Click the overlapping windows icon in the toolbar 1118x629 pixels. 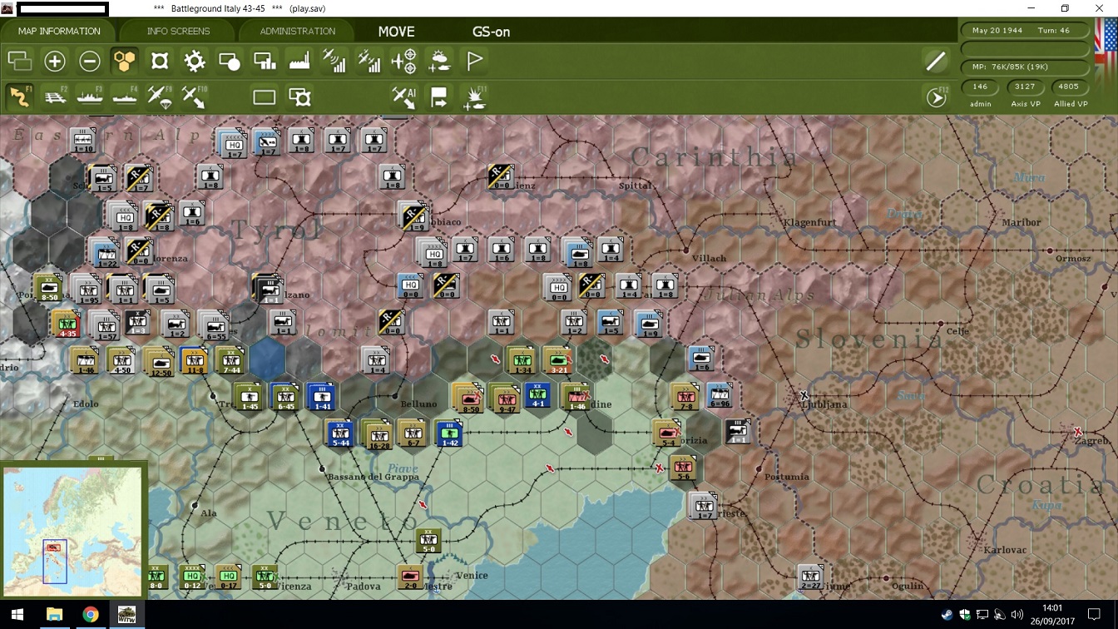tap(19, 61)
